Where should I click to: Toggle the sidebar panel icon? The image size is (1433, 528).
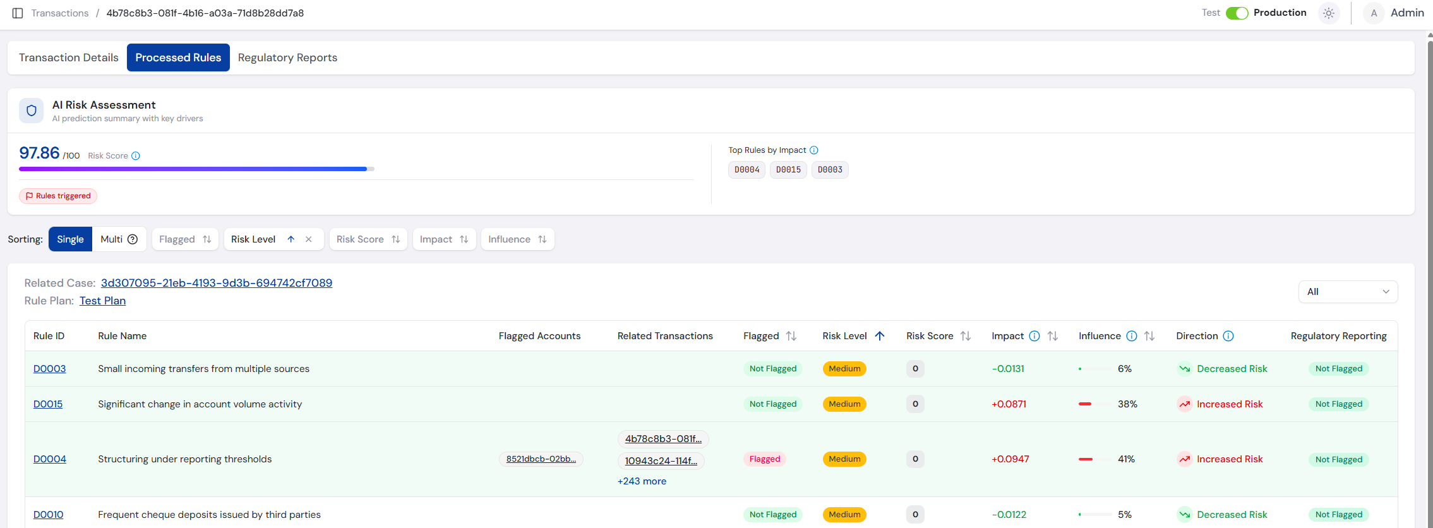18,13
